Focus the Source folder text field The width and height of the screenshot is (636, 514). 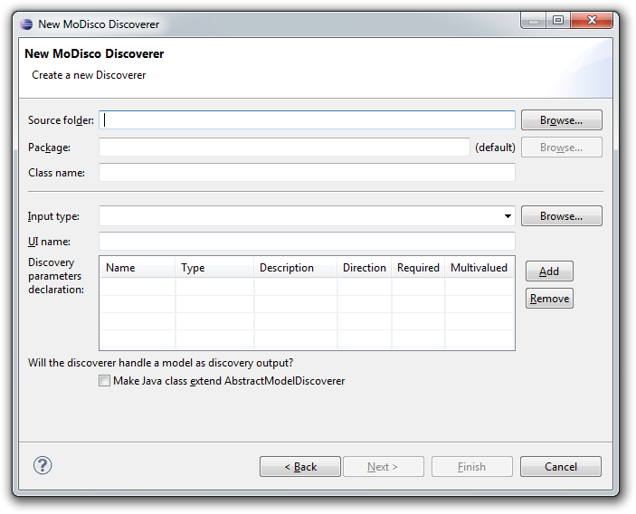tap(307, 120)
